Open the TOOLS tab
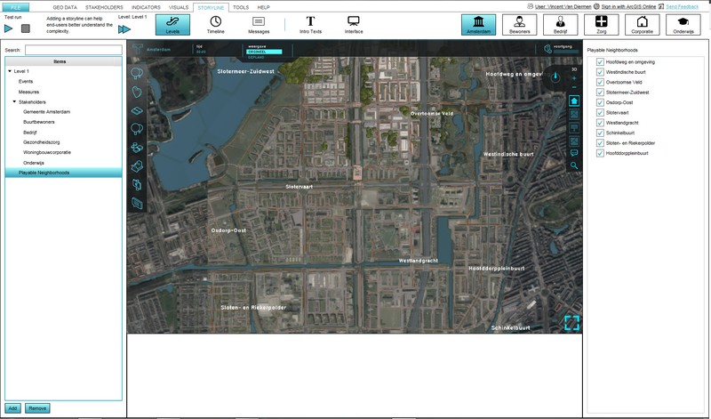 (241, 7)
